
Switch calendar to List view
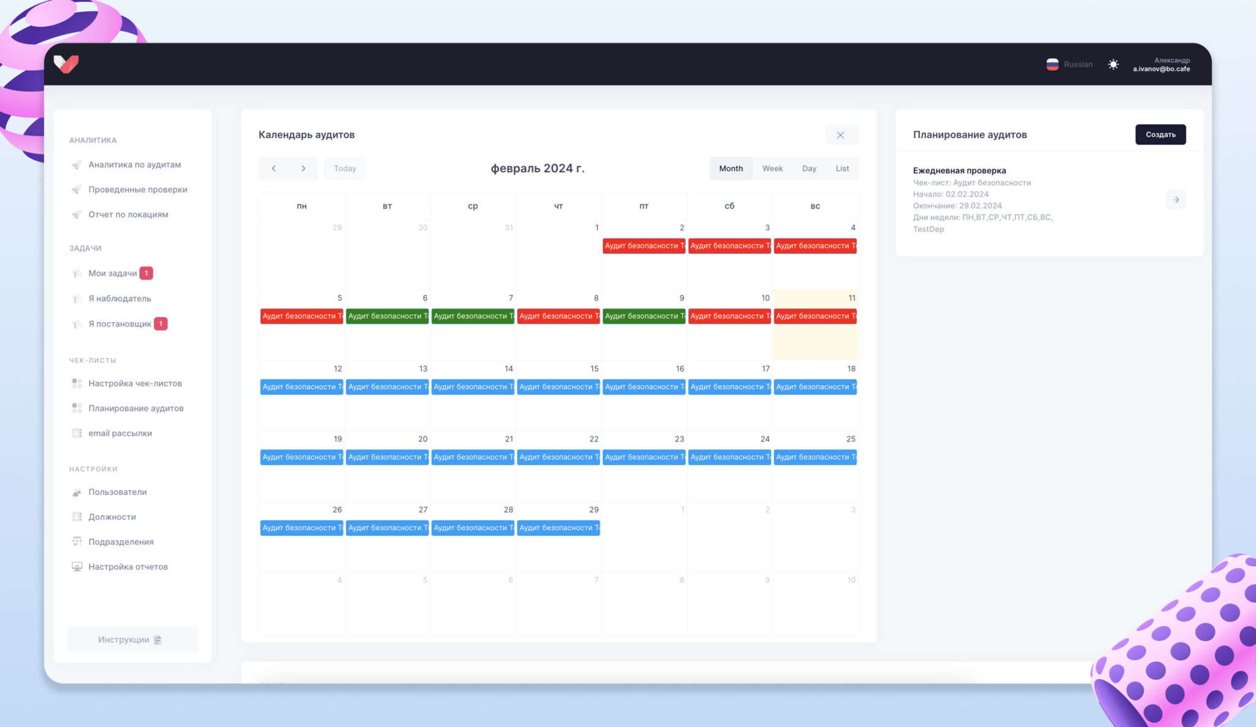pos(842,169)
